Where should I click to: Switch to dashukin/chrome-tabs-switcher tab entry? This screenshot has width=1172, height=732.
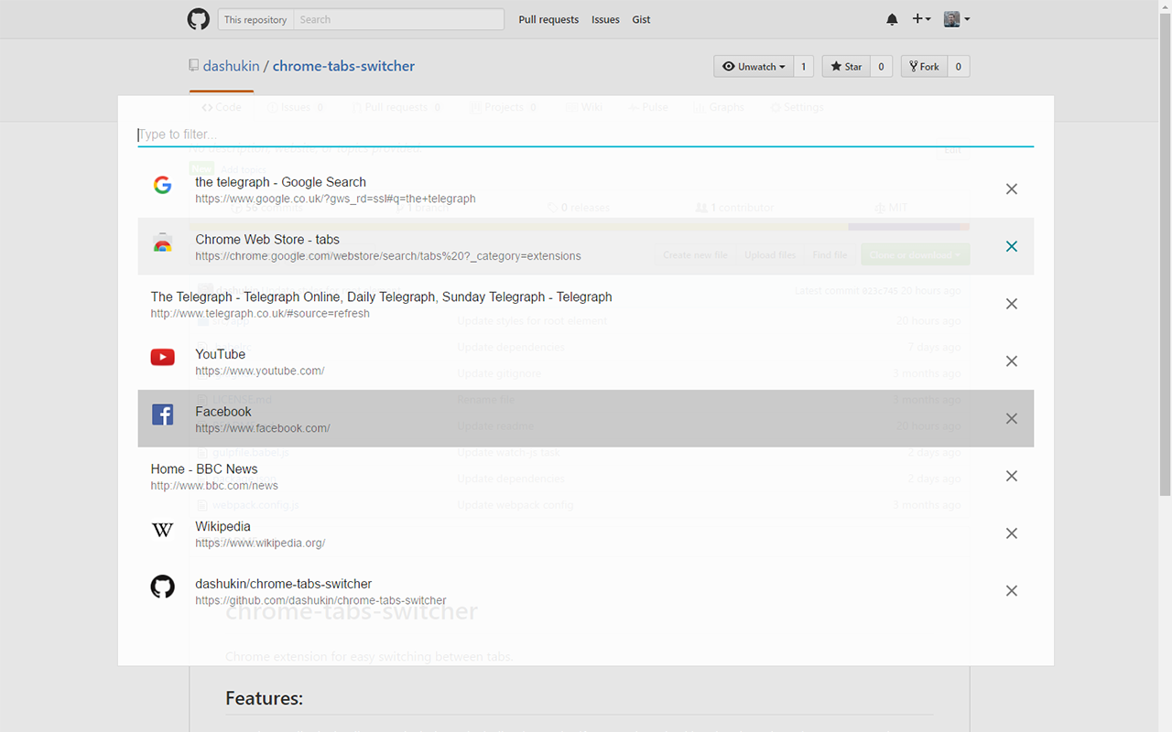586,590
